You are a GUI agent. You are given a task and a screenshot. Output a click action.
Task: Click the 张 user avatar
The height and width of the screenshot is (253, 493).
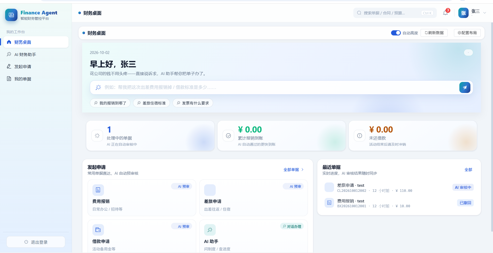coord(463,13)
